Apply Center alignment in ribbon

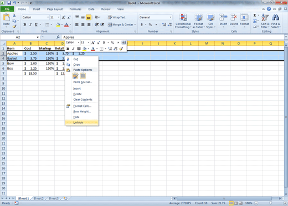(83, 24)
